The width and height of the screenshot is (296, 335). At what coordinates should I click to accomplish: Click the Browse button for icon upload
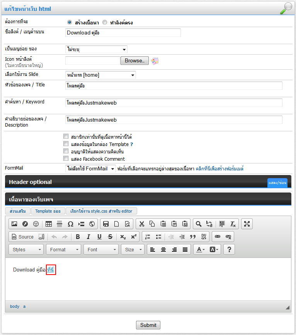pyautogui.click(x=134, y=61)
